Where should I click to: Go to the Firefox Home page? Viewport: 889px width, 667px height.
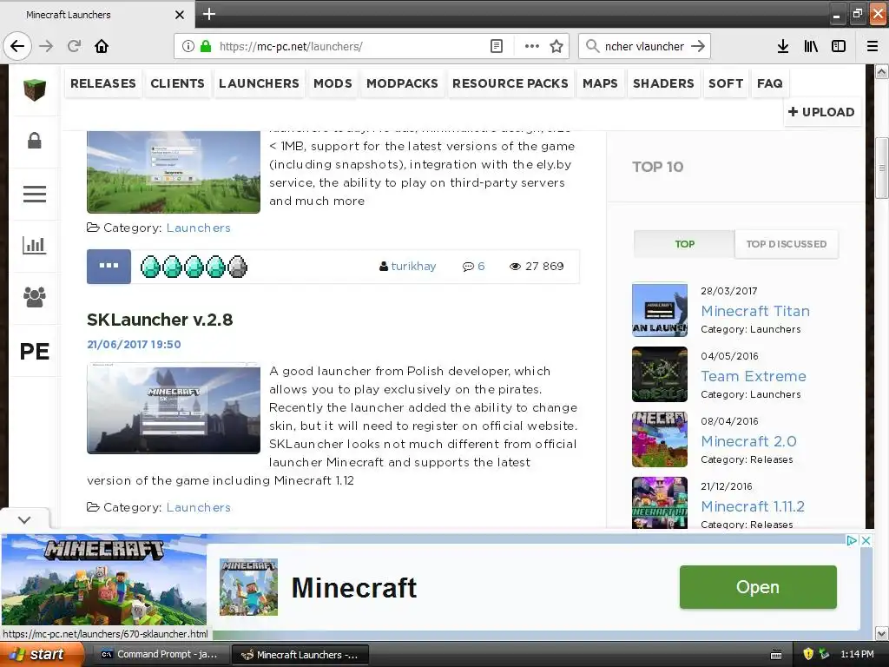[102, 46]
